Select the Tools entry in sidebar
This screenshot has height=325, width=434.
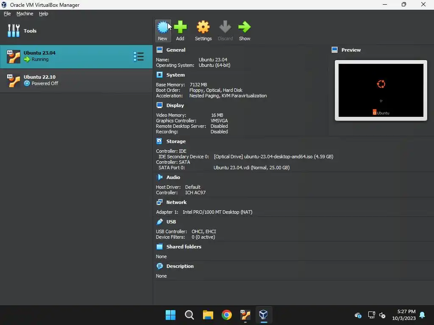point(76,30)
